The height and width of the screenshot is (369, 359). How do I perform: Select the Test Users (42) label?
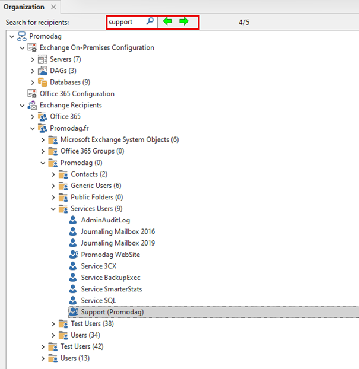(x=82, y=346)
